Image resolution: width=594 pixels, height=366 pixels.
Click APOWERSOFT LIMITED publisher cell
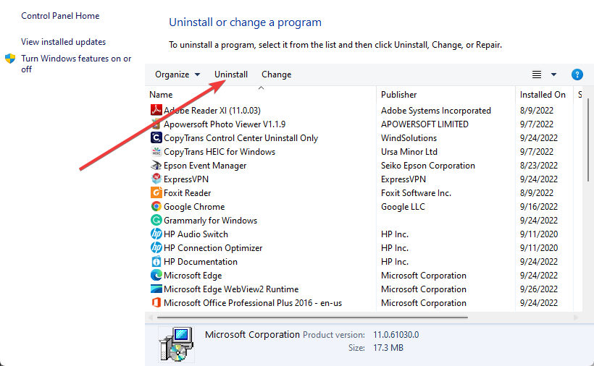point(424,124)
